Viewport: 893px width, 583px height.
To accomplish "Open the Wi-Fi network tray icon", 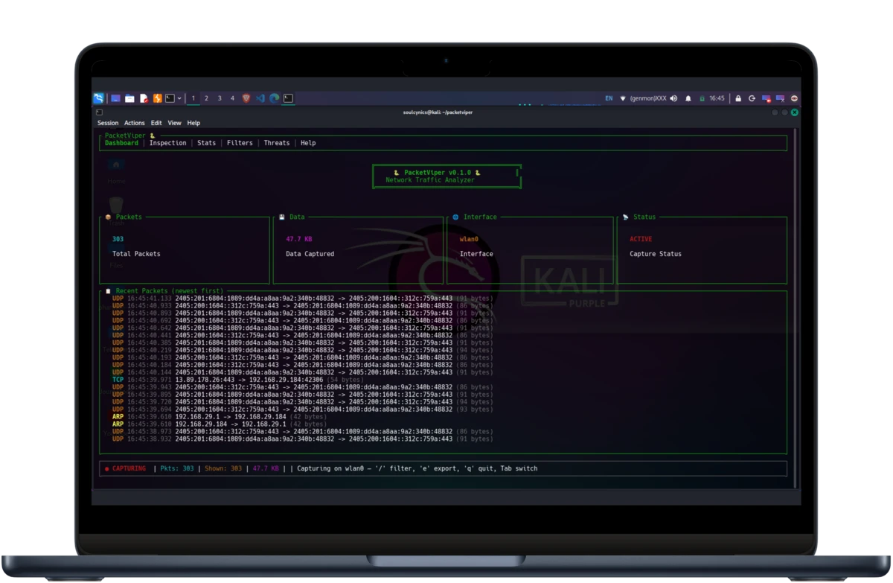I will click(623, 98).
